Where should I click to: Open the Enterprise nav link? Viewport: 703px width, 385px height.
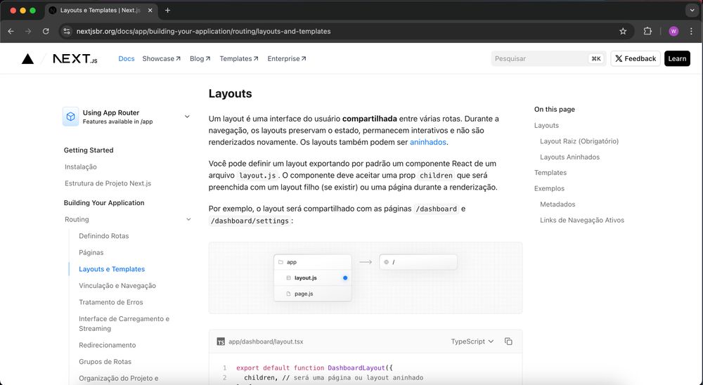[287, 59]
